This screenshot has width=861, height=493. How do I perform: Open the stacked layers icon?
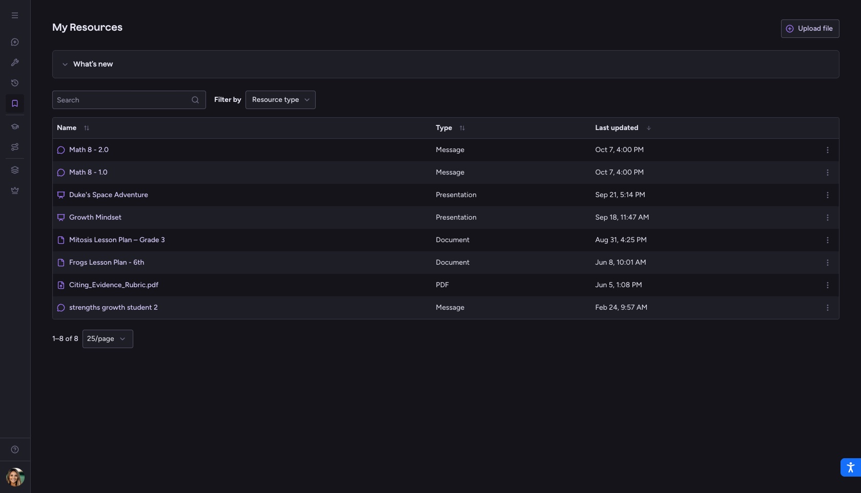point(15,170)
